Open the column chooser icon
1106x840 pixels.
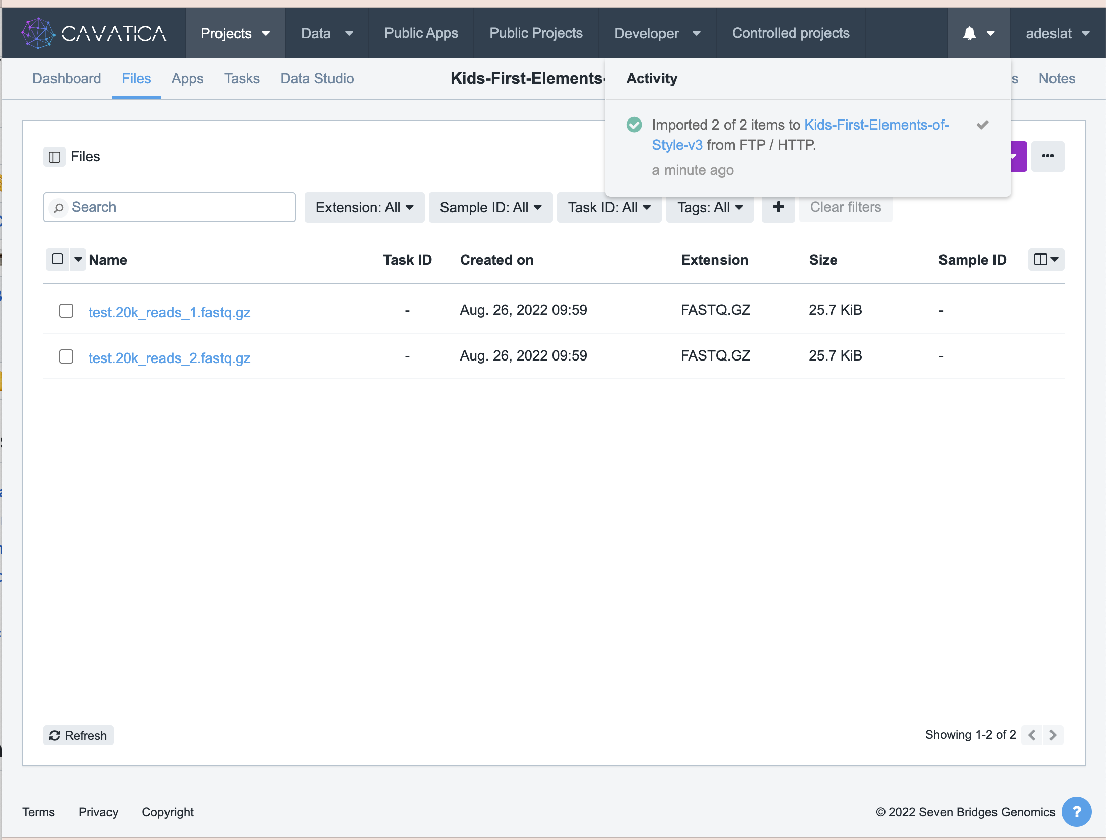tap(1046, 259)
